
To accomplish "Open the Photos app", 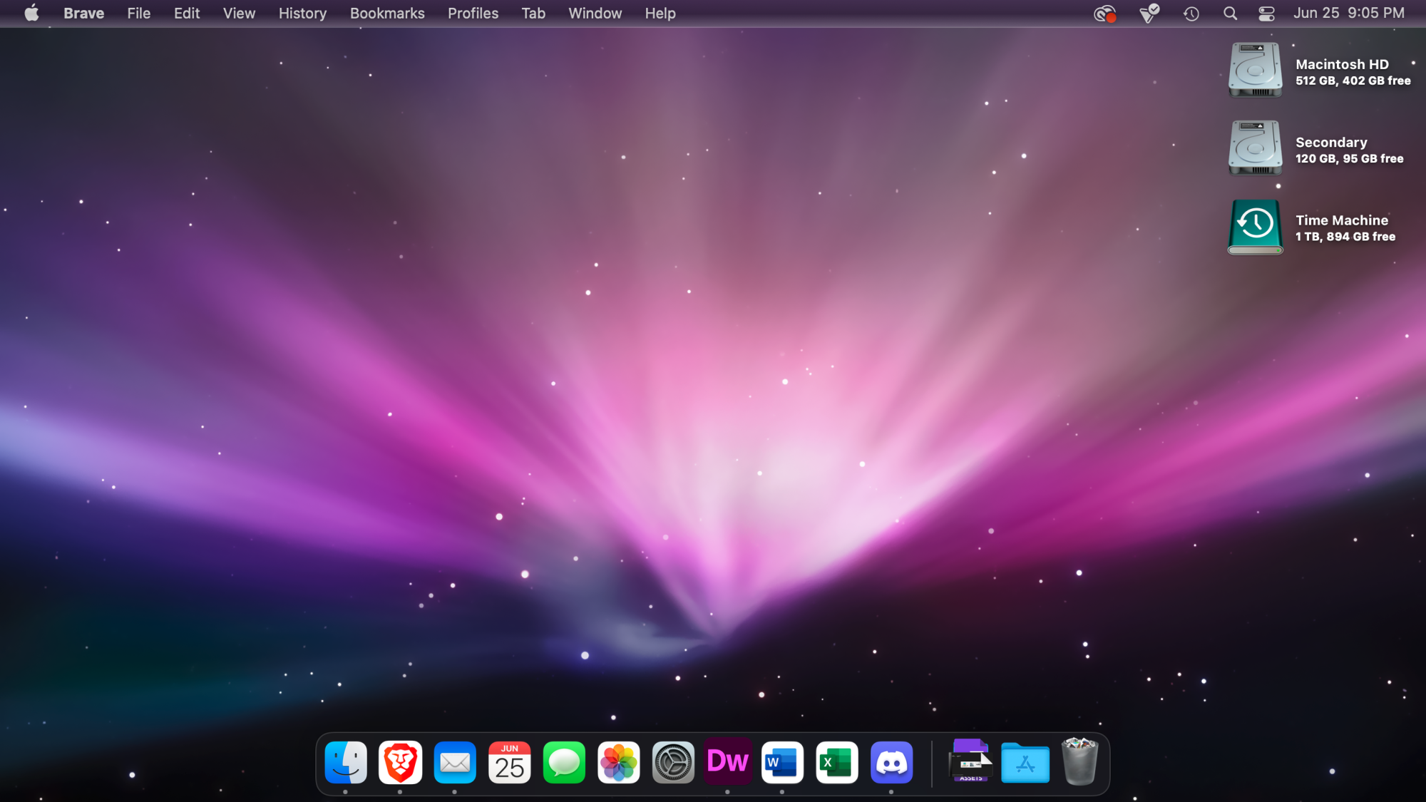I will (618, 763).
